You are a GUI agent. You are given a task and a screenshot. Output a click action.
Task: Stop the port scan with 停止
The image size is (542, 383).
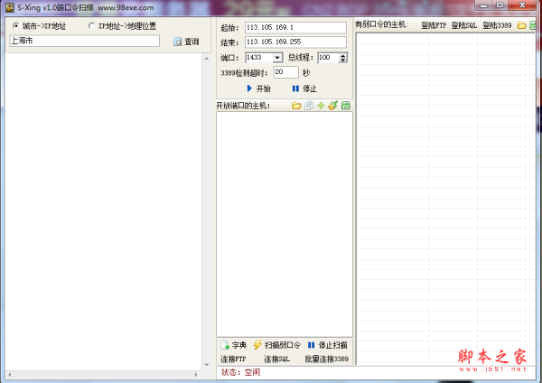point(304,89)
